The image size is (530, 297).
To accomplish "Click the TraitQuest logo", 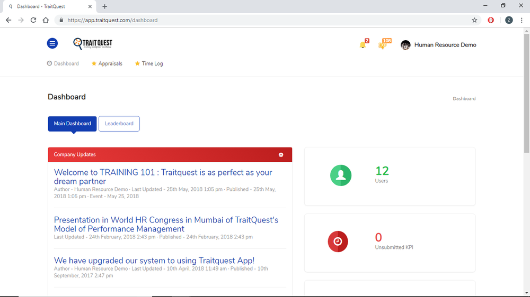I will coord(93,43).
